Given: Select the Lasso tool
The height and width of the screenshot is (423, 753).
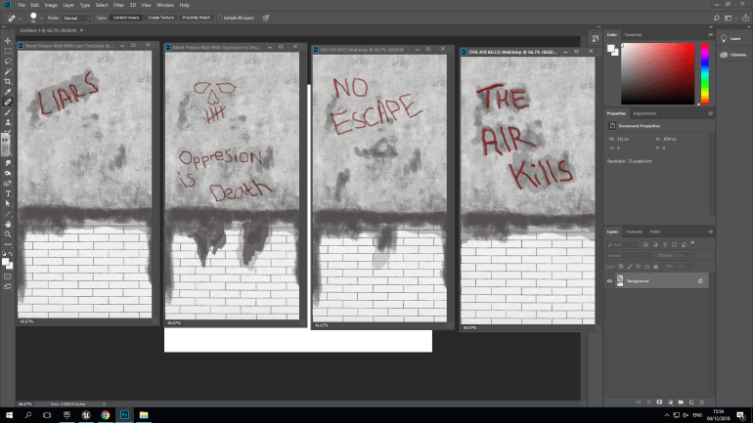Looking at the screenshot, I should tap(8, 61).
